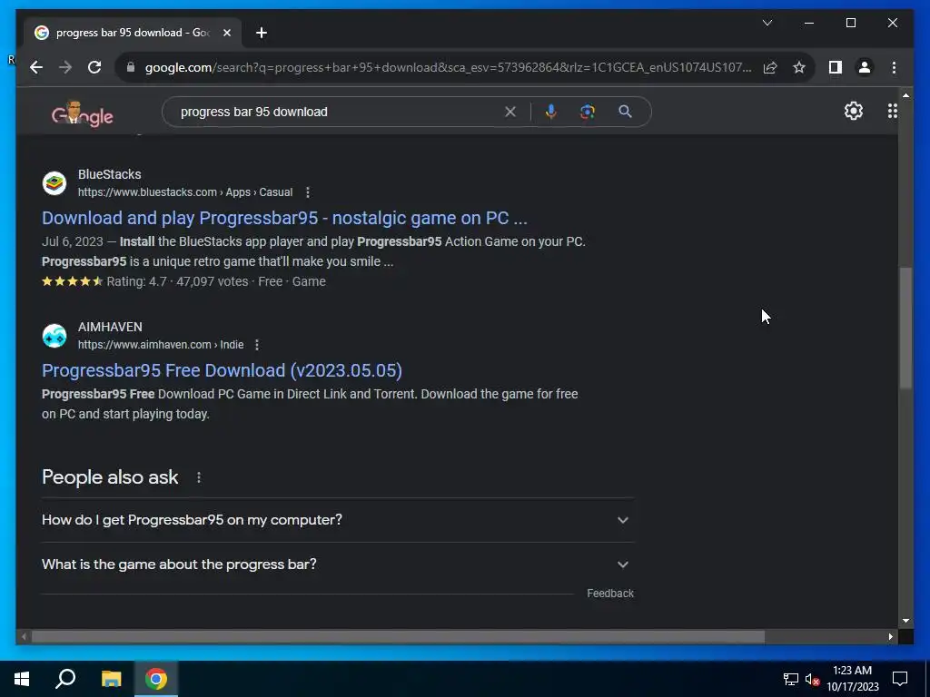930x697 pixels.
Task: Select the progress bar 95 download tab
Action: tap(133, 33)
